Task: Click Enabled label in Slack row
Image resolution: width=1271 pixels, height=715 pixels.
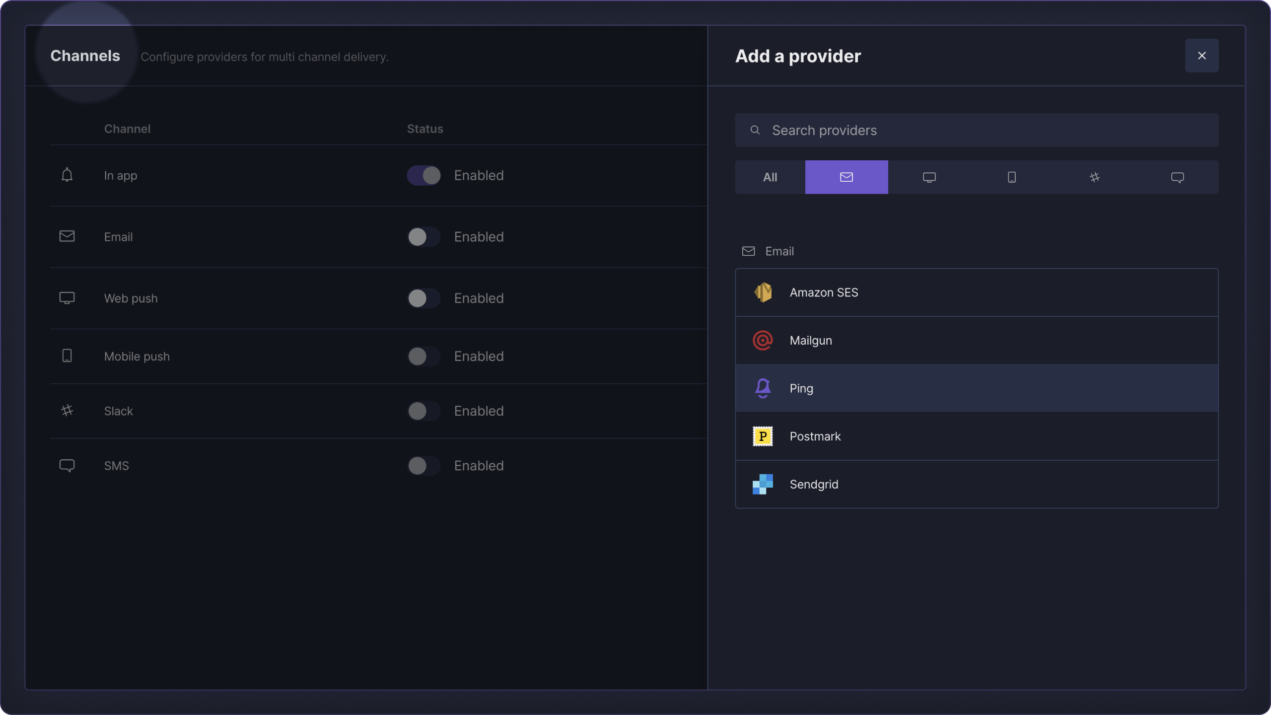Action: (x=479, y=411)
